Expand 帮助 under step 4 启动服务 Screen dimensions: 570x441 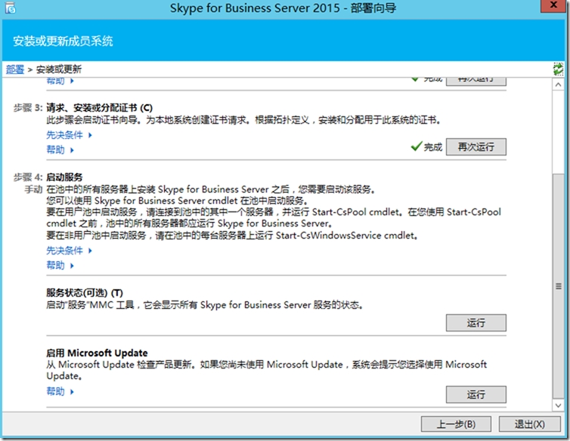60,265
